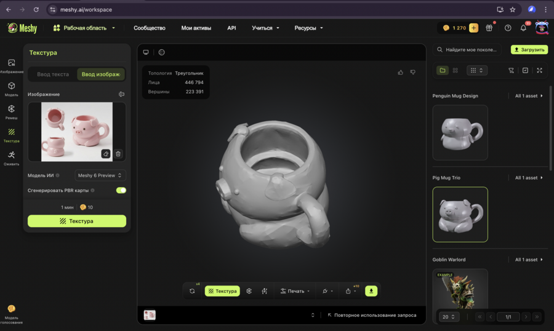The height and width of the screenshot is (331, 554).
Task: Enable multi-select checkbox in the assets toolbar
Action: click(525, 70)
